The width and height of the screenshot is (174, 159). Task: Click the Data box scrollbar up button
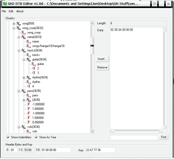click(x=165, y=30)
